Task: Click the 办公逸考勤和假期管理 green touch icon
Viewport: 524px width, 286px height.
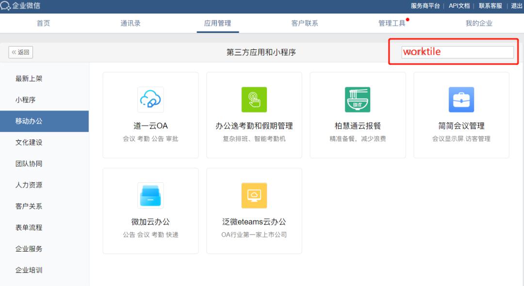Action: [254, 99]
